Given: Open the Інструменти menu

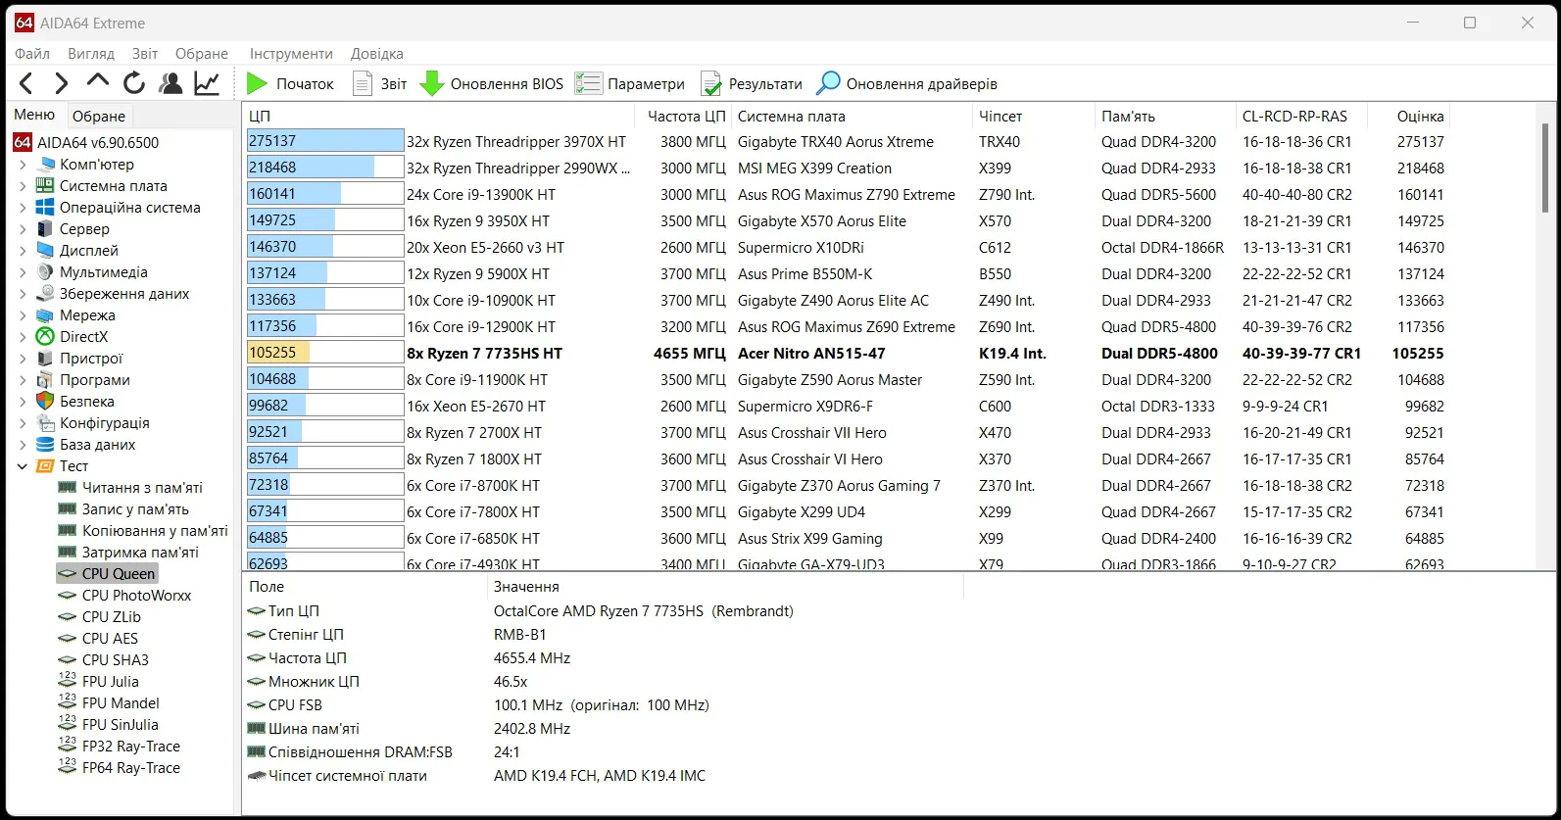Looking at the screenshot, I should [291, 54].
